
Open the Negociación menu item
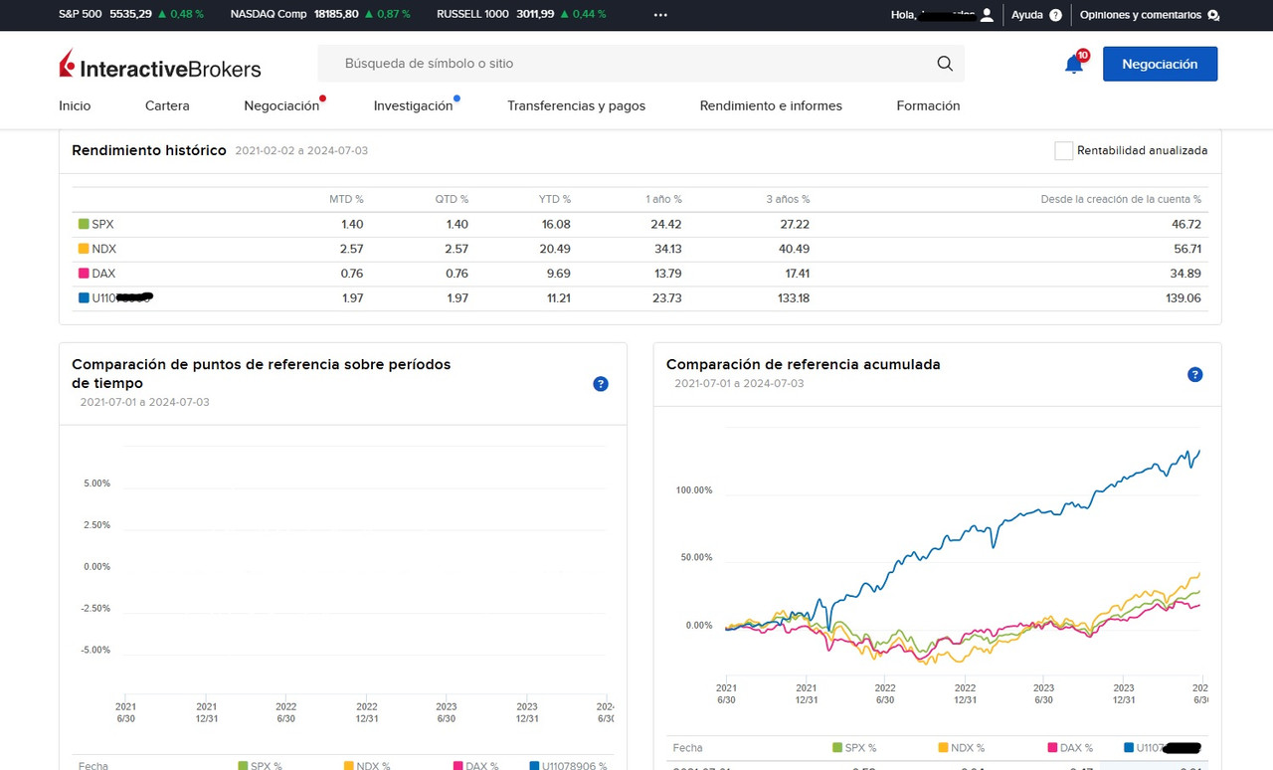[281, 105]
